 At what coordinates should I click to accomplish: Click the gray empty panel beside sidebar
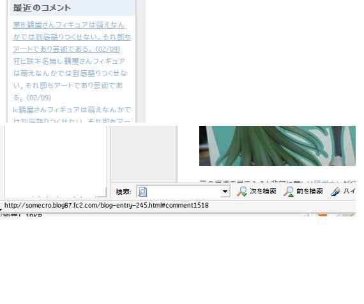144,154
